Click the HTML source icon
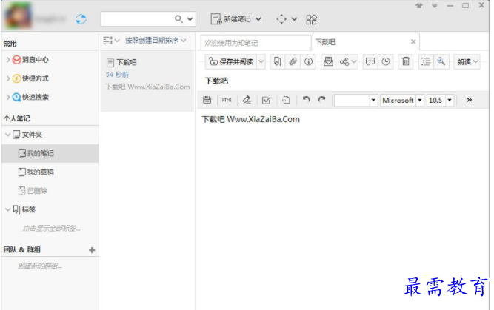Image resolution: width=494 pixels, height=310 pixels. [x=227, y=100]
